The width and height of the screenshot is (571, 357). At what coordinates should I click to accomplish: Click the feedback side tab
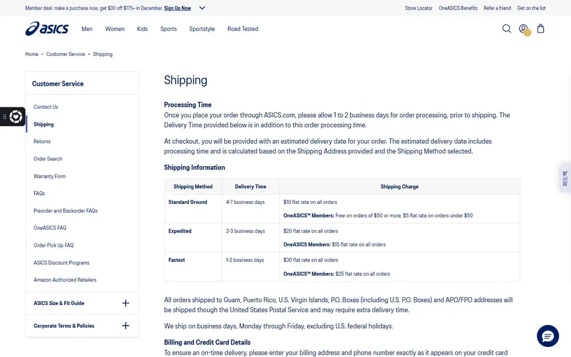tap(565, 178)
